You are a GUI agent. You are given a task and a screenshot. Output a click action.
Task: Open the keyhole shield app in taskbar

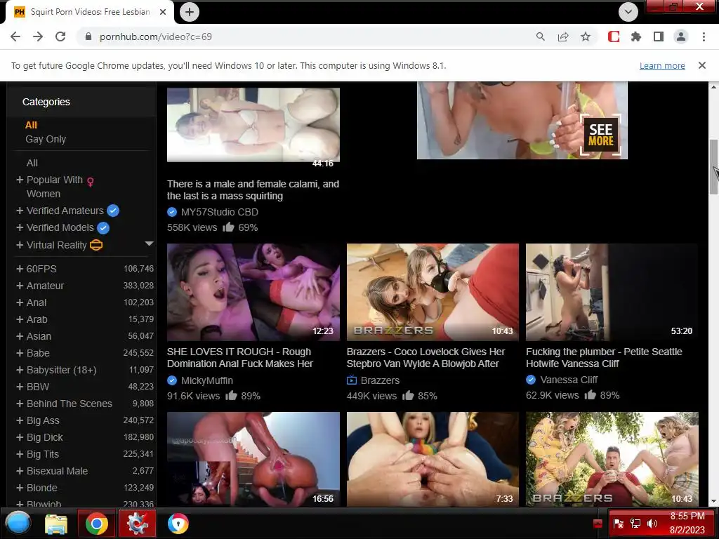click(x=178, y=524)
